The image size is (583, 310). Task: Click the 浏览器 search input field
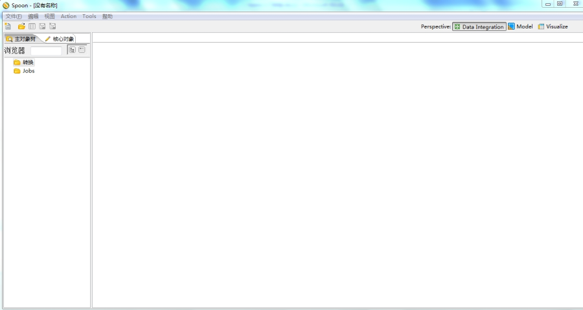[46, 51]
